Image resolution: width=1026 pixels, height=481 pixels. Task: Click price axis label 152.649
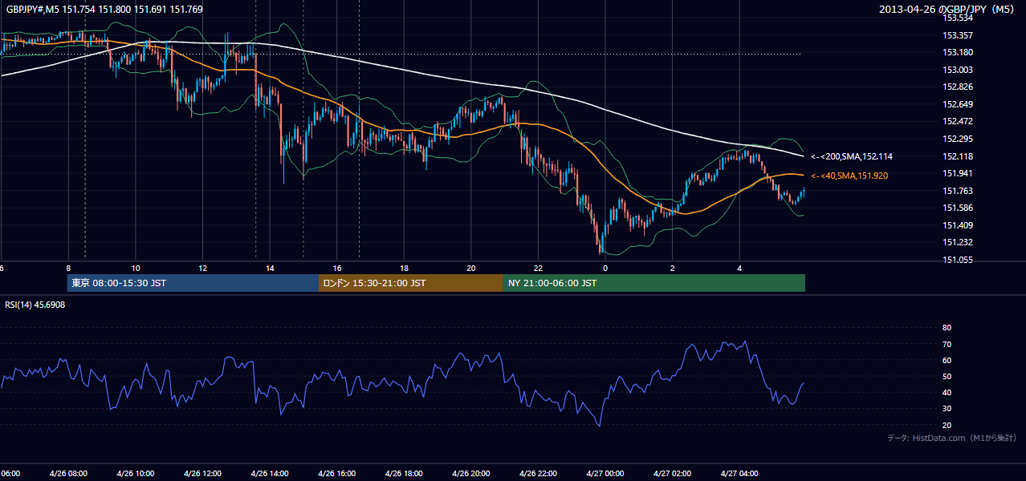958,104
